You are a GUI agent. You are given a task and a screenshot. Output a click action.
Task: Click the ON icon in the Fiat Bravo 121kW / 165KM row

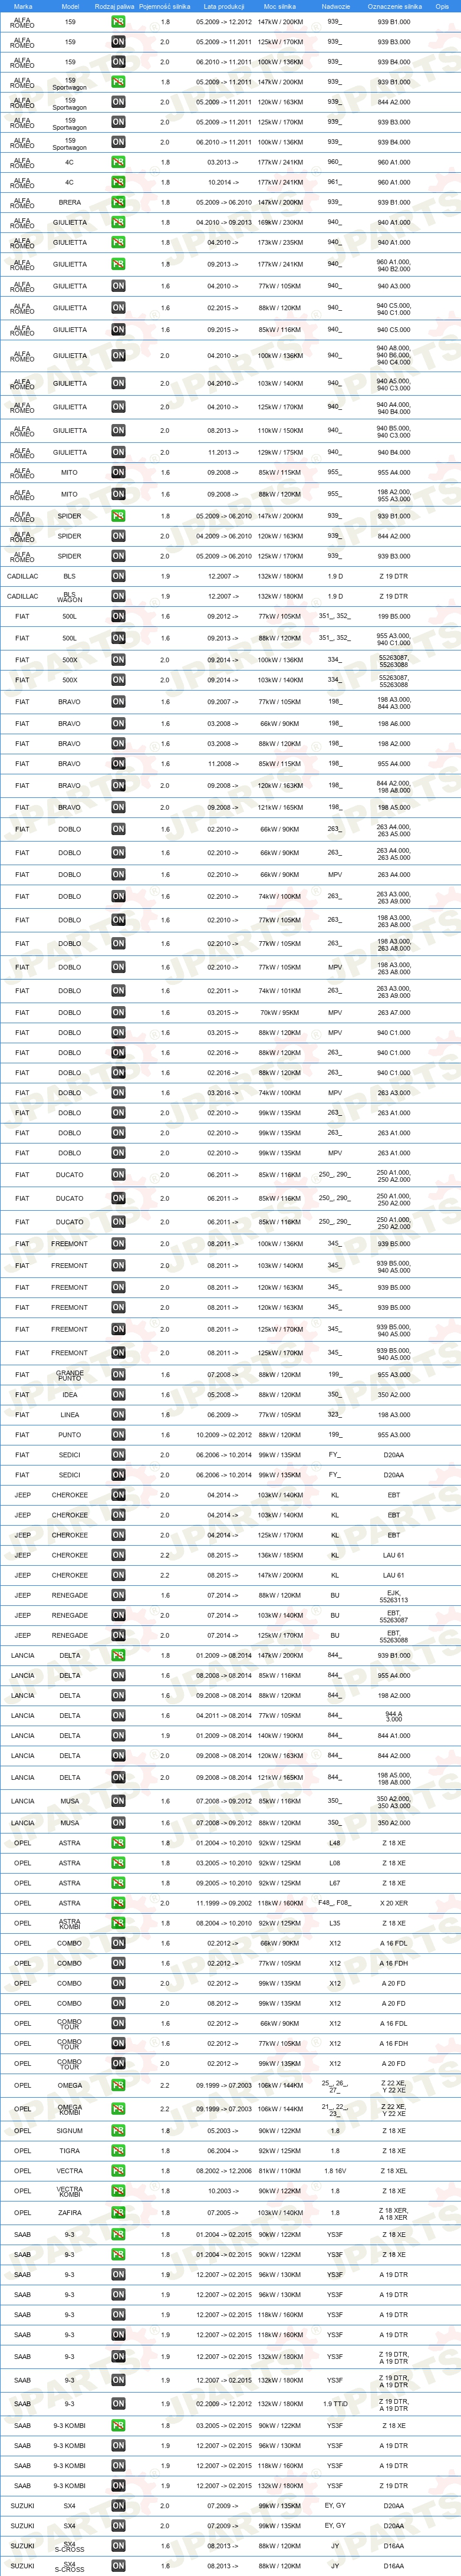(118, 807)
